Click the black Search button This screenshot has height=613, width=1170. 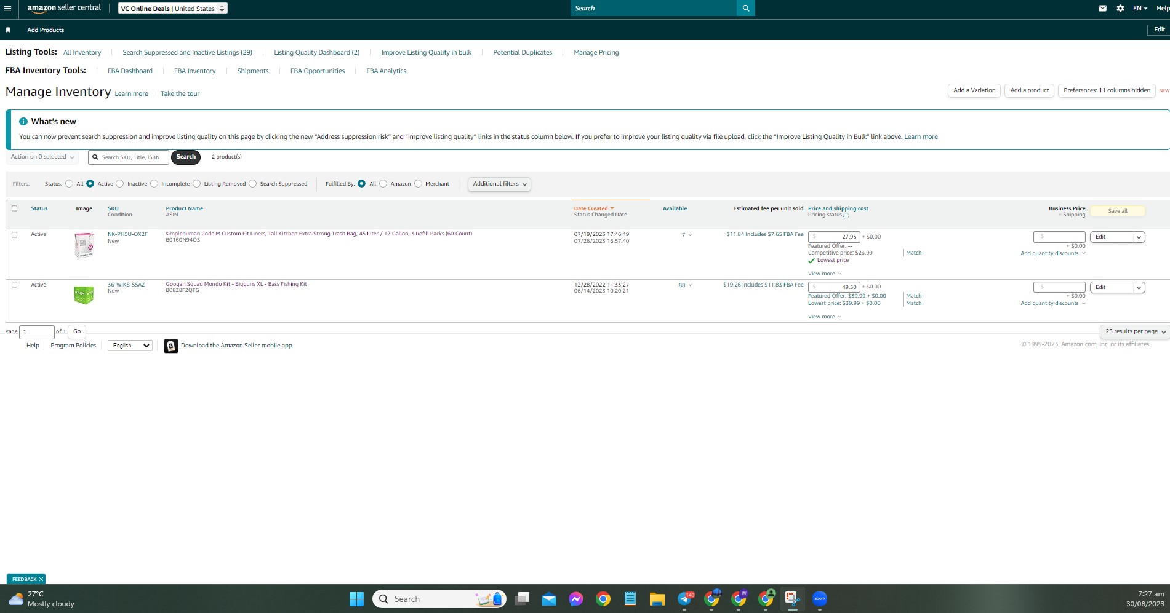[x=186, y=157]
